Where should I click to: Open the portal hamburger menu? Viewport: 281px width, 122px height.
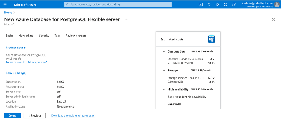5,4
